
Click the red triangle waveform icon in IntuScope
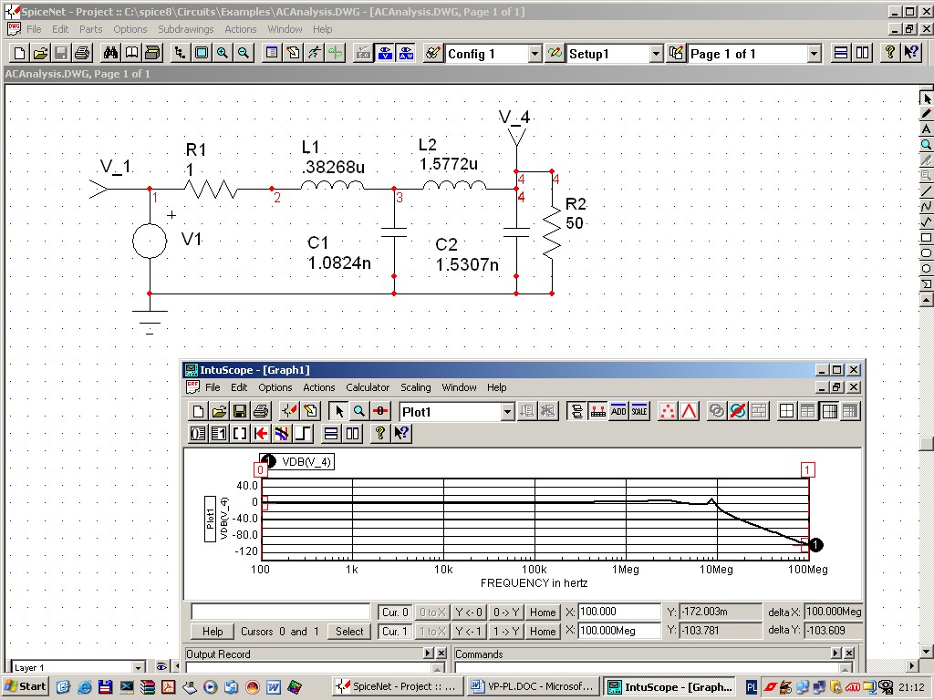(690, 412)
